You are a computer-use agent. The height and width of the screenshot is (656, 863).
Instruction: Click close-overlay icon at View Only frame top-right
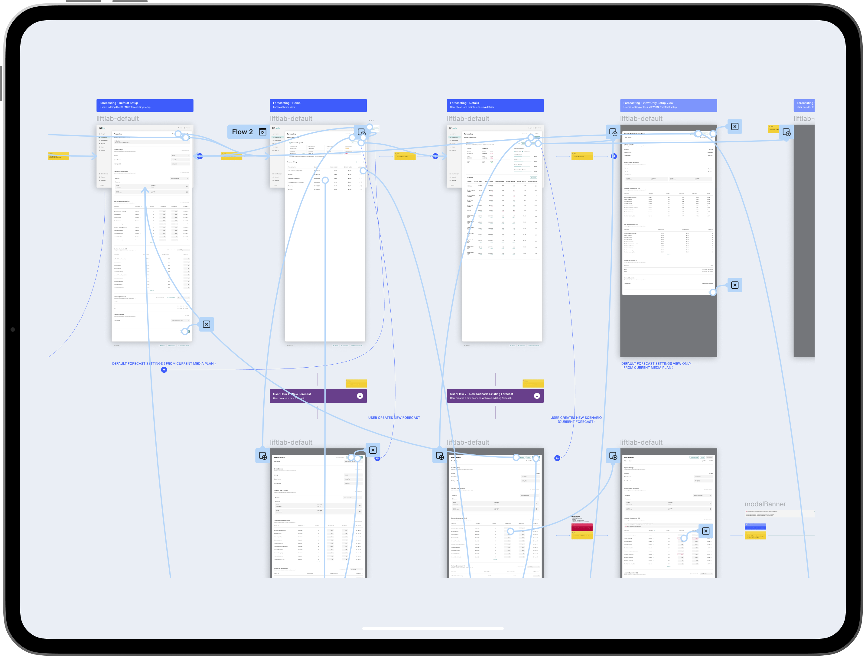(734, 126)
